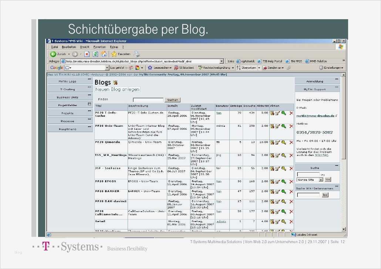The width and height of the screenshot is (381, 269).
Task: Click the browser Forward arrow button
Action: (x=75, y=54)
